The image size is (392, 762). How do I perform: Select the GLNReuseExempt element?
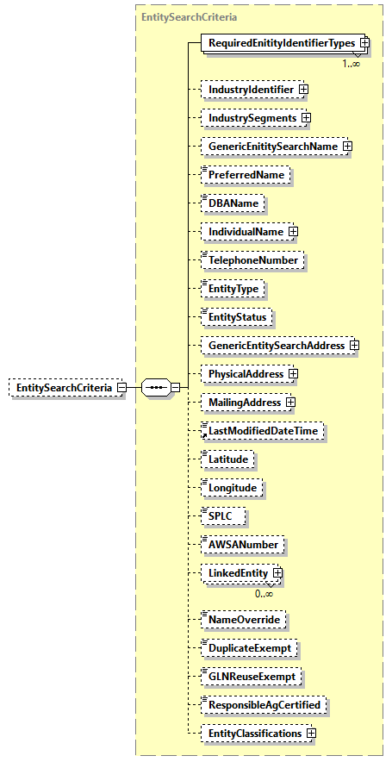click(x=251, y=677)
